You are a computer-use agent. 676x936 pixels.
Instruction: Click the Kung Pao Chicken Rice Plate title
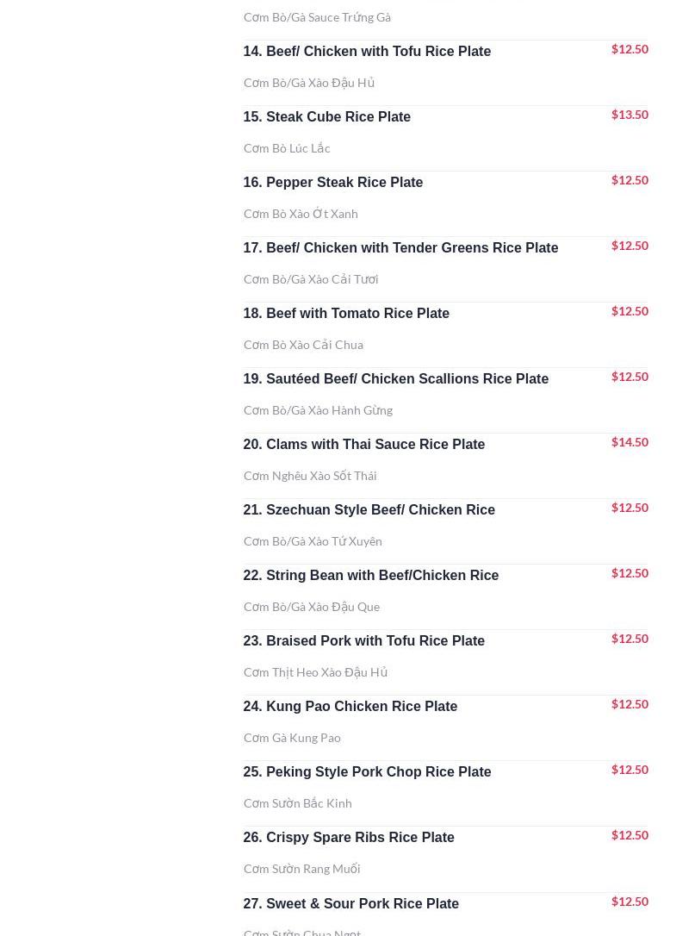click(x=350, y=707)
